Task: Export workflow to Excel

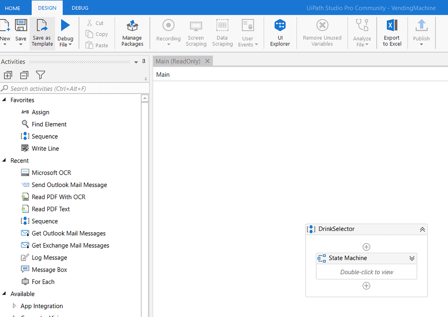Action: (x=392, y=32)
